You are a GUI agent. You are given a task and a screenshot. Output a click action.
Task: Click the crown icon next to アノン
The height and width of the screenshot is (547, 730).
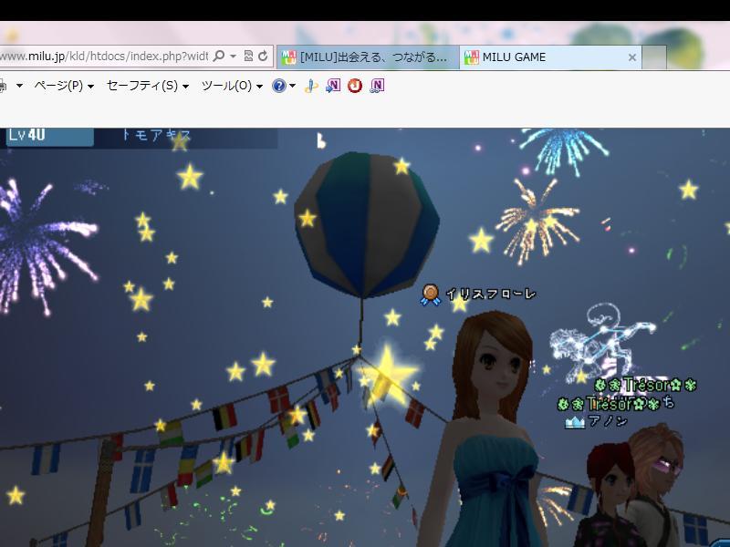pyautogui.click(x=574, y=422)
